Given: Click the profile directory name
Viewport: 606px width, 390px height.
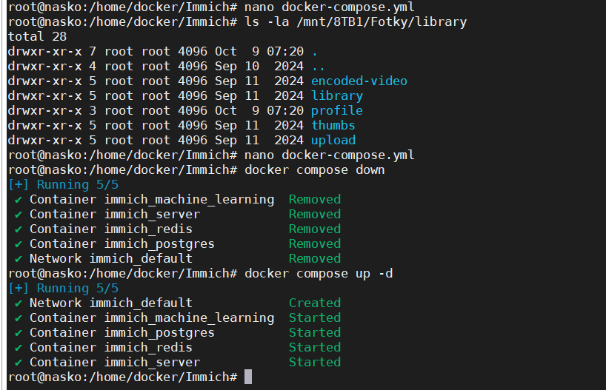Looking at the screenshot, I should point(337,110).
